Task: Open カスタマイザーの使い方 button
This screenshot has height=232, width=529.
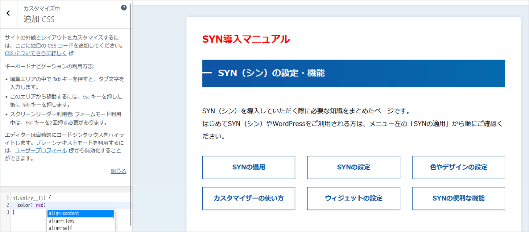Action: [249, 198]
